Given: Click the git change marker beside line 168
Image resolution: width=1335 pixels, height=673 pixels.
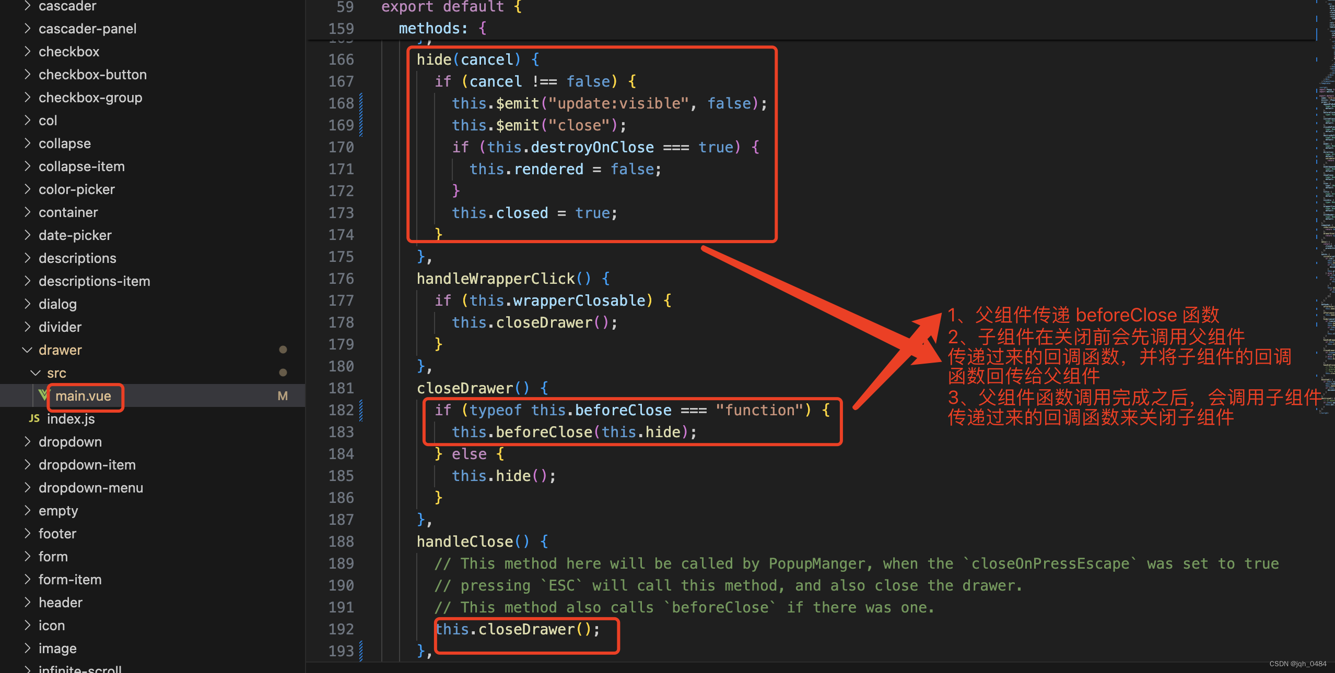Looking at the screenshot, I should (361, 103).
